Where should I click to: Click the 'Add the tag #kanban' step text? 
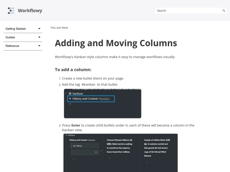(x=90, y=85)
